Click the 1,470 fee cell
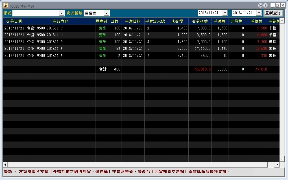288x180 pixels. [220, 49]
